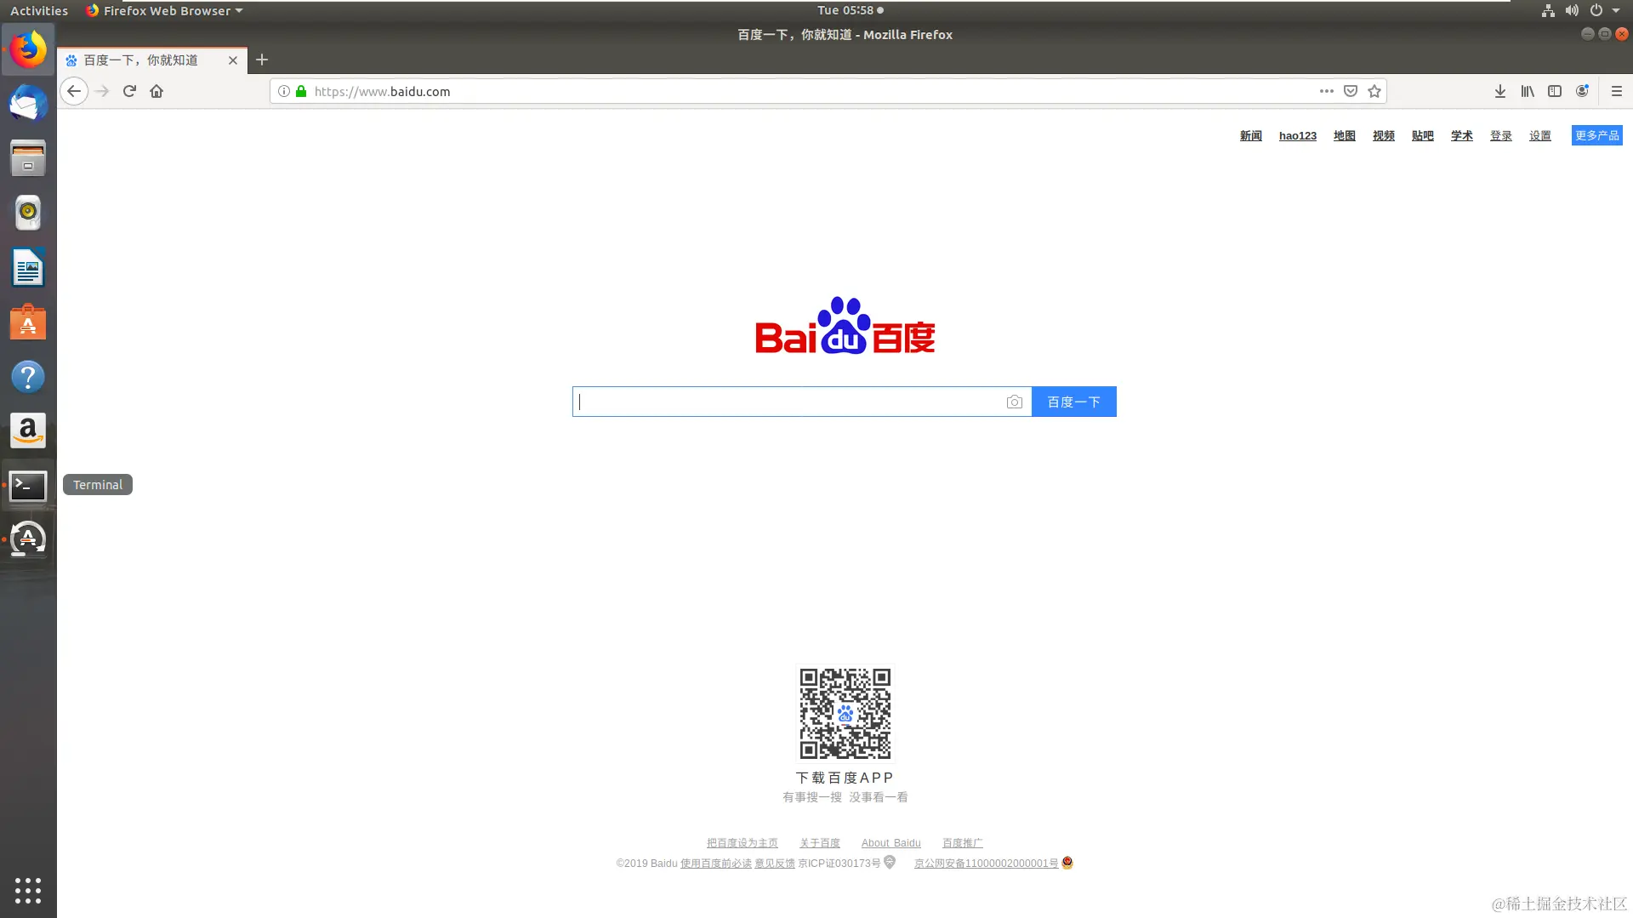Click the Baidu logo image
The image size is (1633, 918).
coord(845,325)
